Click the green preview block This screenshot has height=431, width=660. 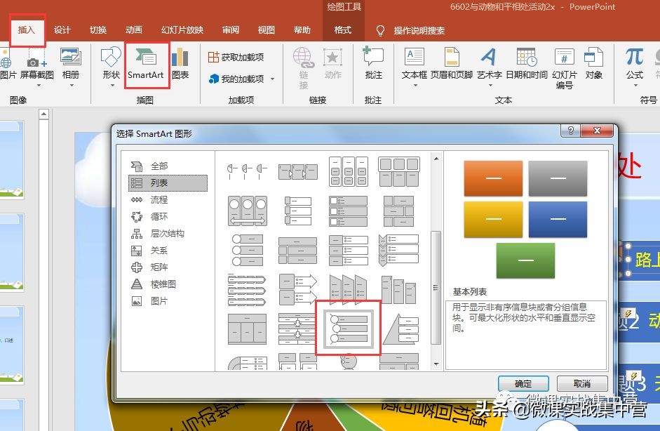[526, 260]
